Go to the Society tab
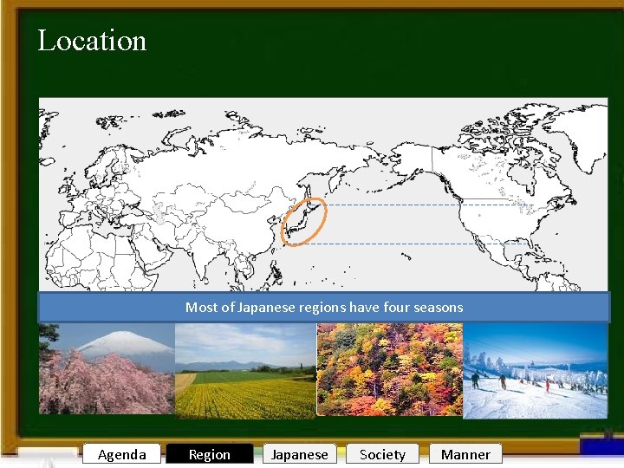The image size is (624, 468). click(382, 454)
